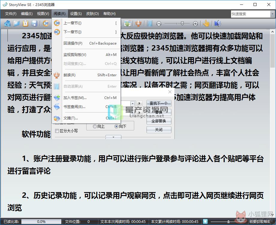Choose 朗读(R) menu item

(86, 75)
